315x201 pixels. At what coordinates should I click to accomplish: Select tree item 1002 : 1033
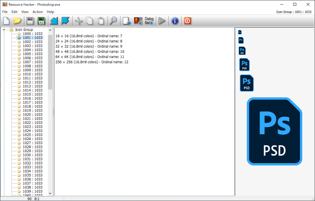coord(33,42)
